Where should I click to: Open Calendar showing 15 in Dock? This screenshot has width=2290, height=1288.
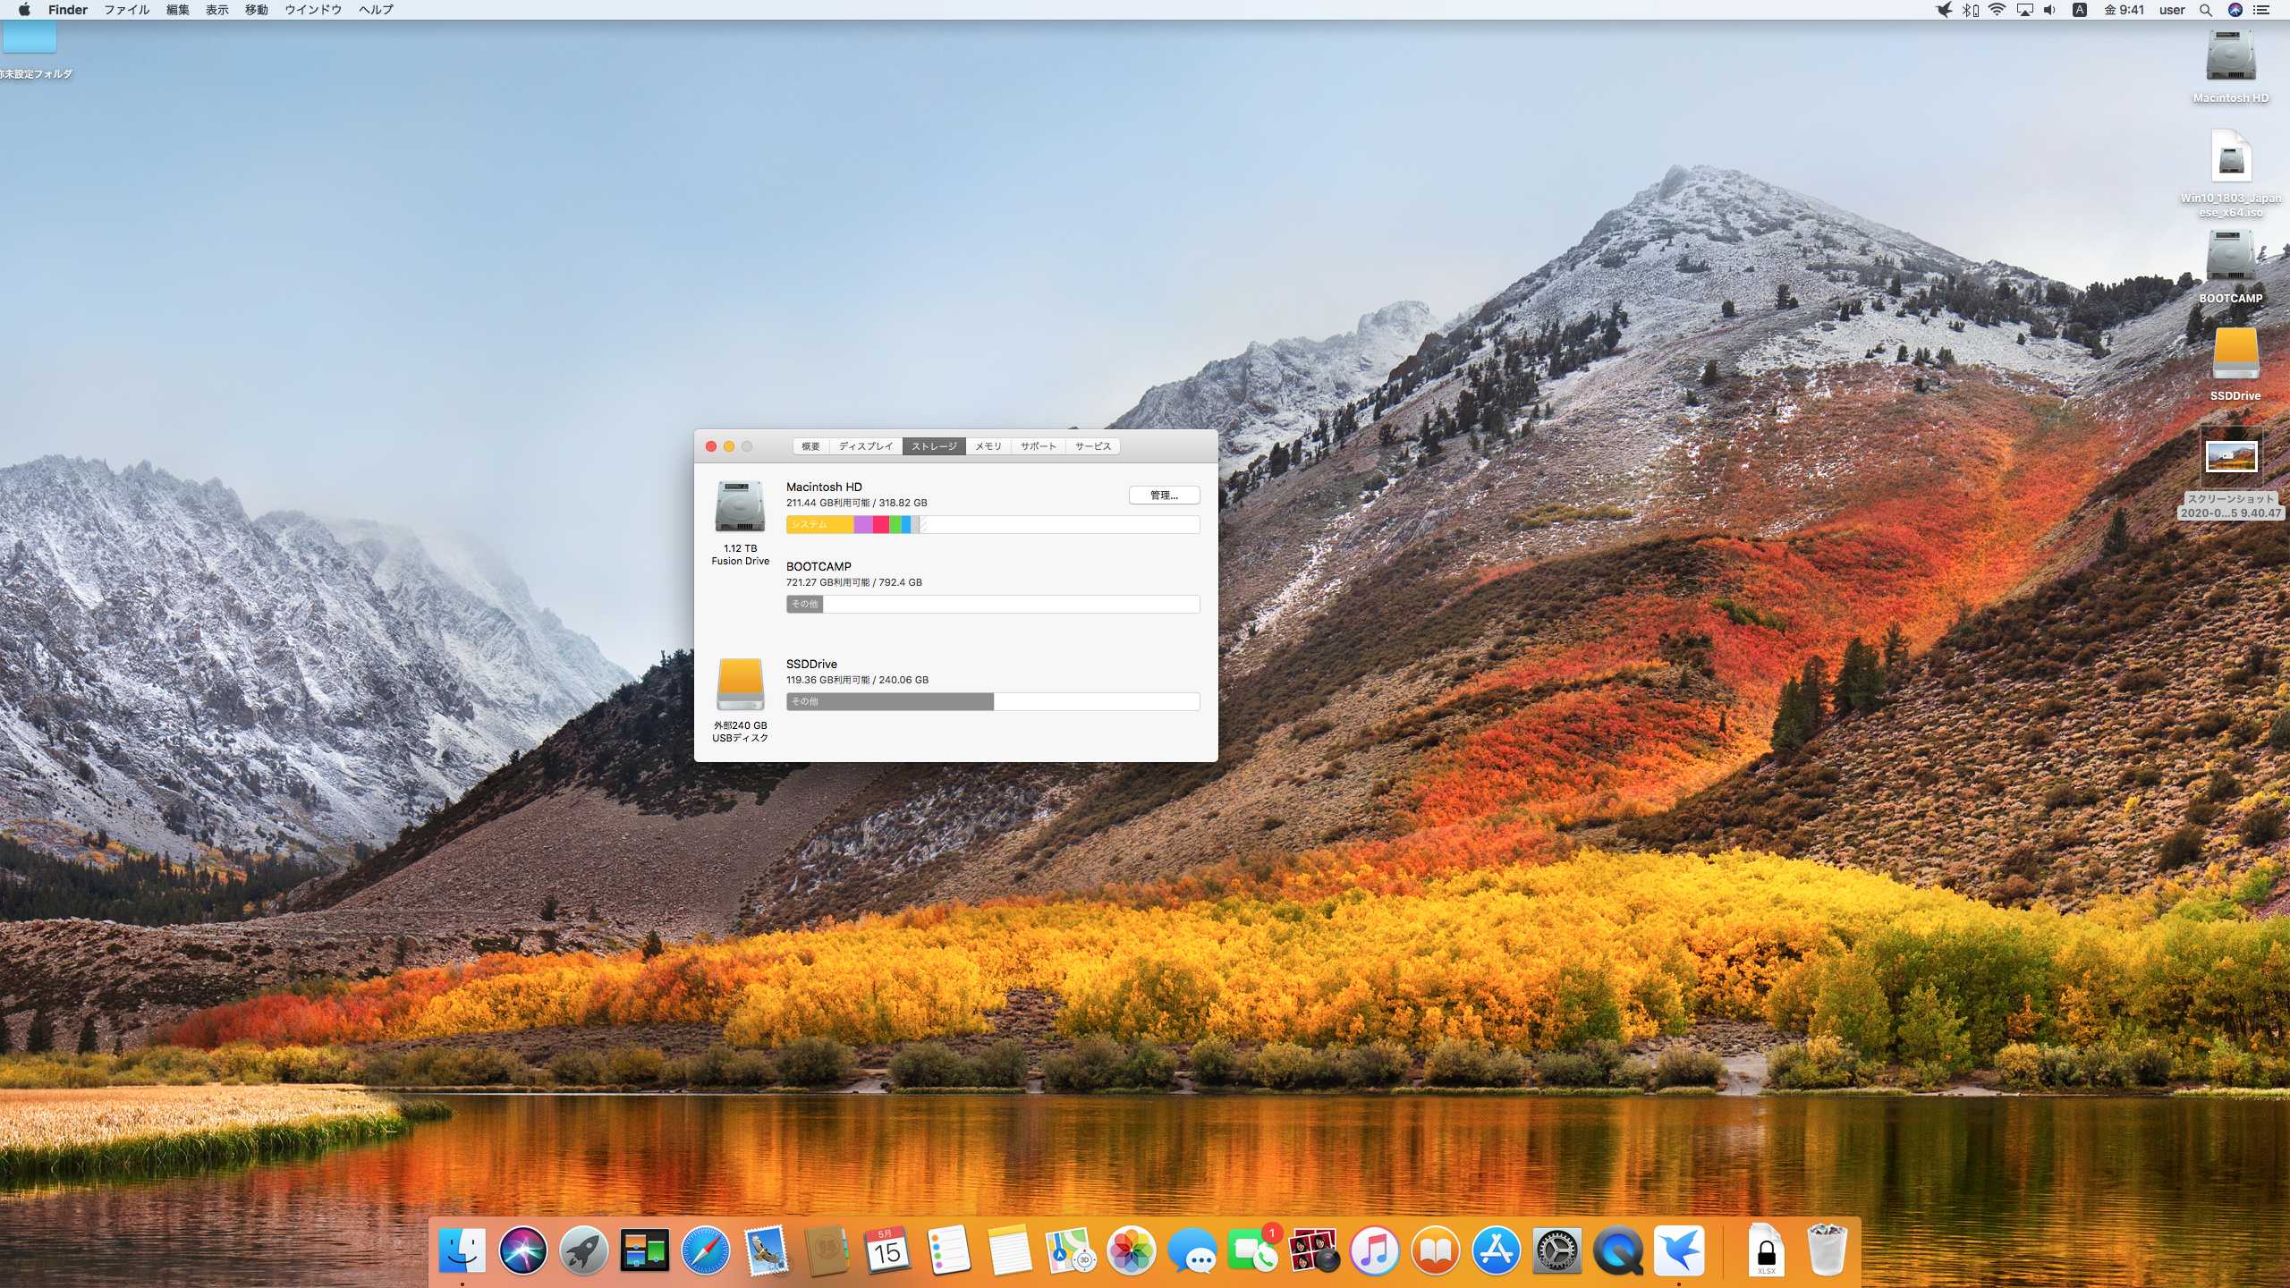click(x=887, y=1250)
